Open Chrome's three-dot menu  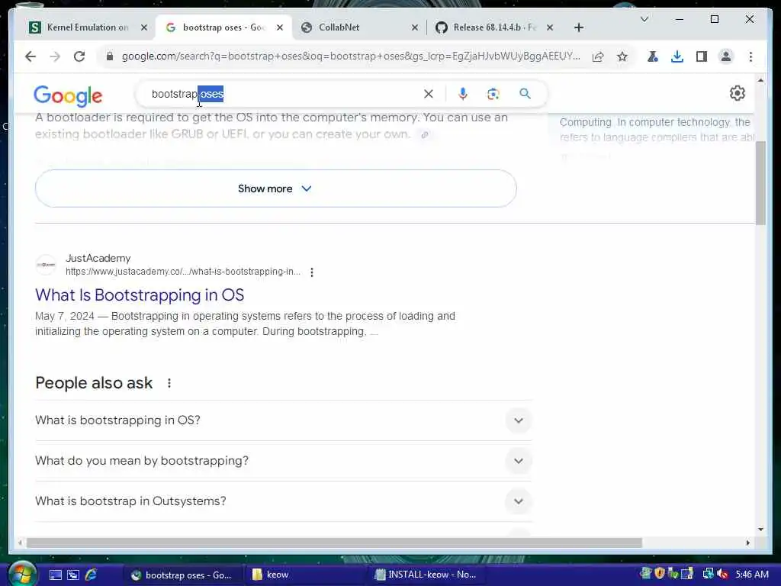click(750, 56)
